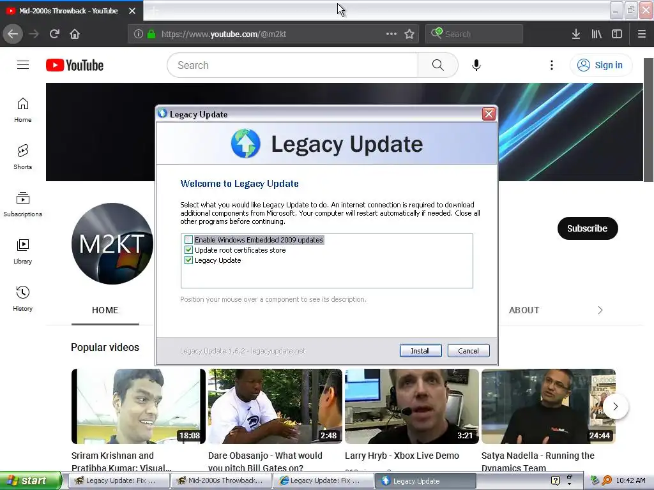The height and width of the screenshot is (490, 654).
Task: Go to the browser home page
Action: coord(75,34)
